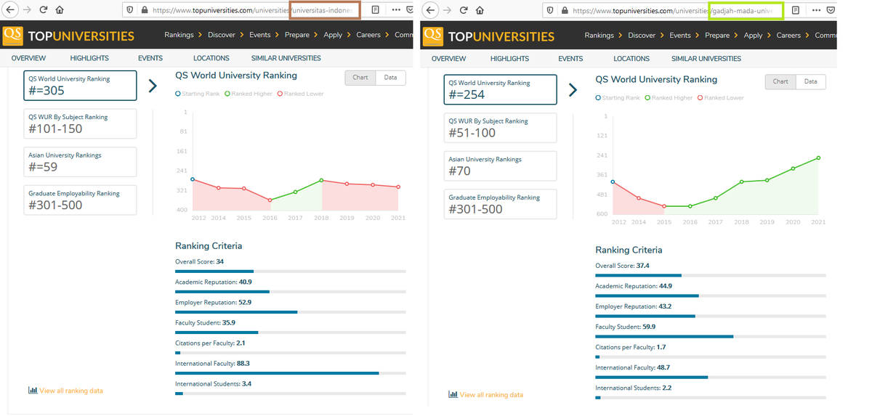872x416 pixels.
Task: Open Discover dropdown in left window
Action: coord(225,35)
